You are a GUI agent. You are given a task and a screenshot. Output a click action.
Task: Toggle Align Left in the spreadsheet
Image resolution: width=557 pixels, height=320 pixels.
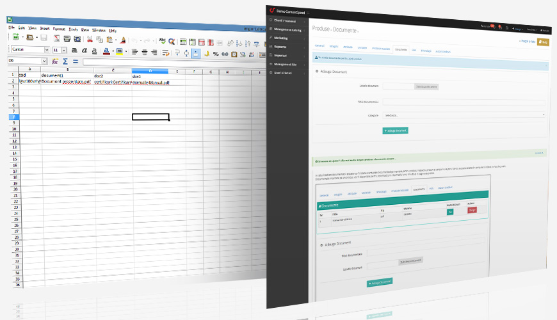click(134, 52)
